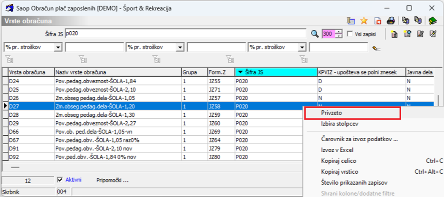Viewport: 444px width, 197px height.
Task: Select Število prikazanih zapisov menu item
Action: point(354,182)
